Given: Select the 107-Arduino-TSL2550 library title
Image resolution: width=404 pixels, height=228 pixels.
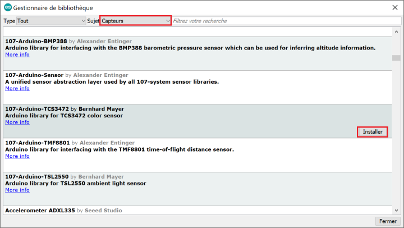Looking at the screenshot, I should click(37, 177).
